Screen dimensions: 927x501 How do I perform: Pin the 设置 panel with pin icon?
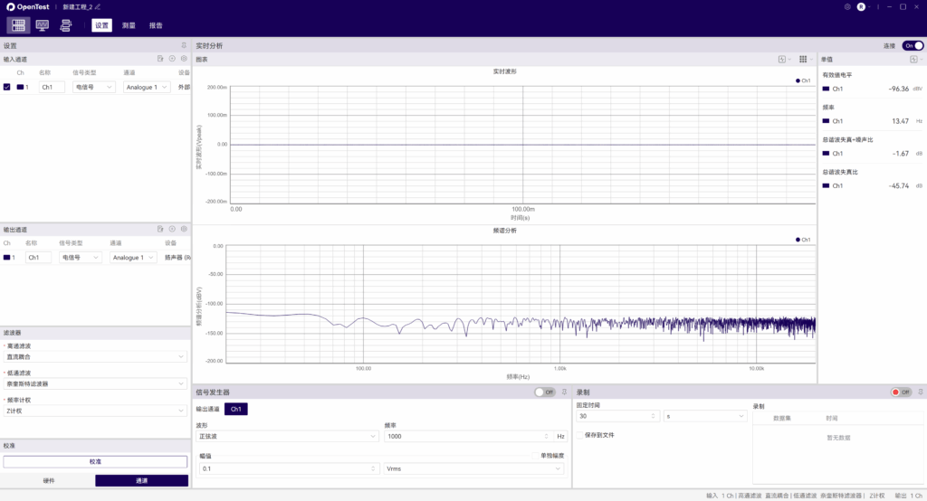point(184,45)
